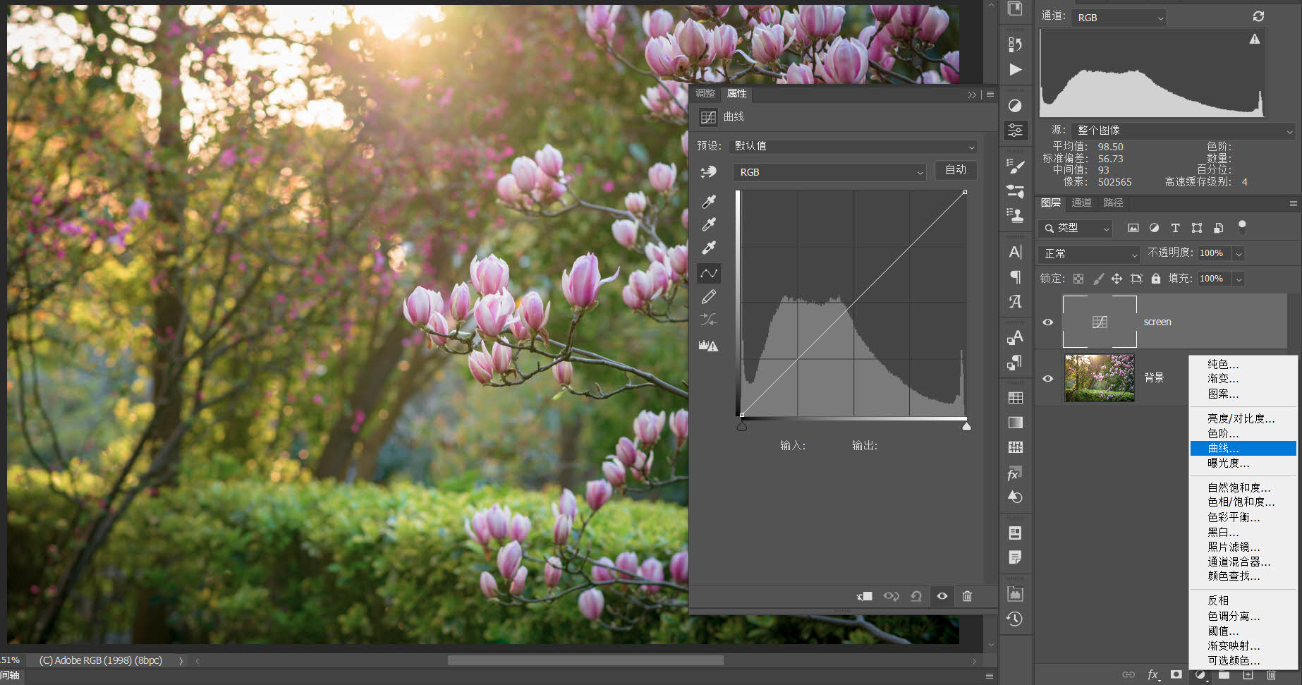Choose 色相/饱和度... from the menu
The image size is (1302, 685).
[x=1243, y=502]
